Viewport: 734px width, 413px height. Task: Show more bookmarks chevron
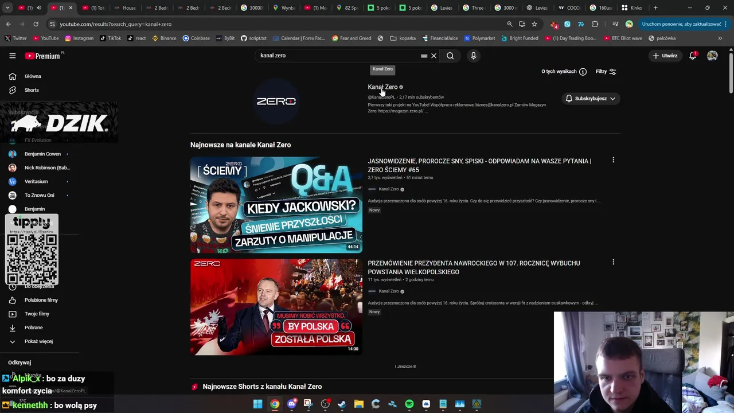tap(720, 38)
